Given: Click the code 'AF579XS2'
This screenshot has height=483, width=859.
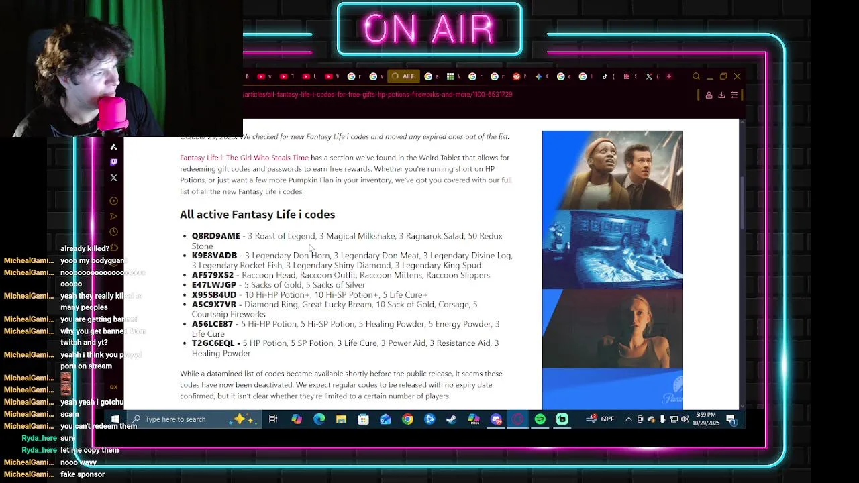Looking at the screenshot, I should click(213, 275).
